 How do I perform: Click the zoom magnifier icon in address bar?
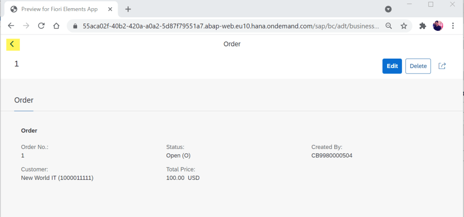click(389, 26)
